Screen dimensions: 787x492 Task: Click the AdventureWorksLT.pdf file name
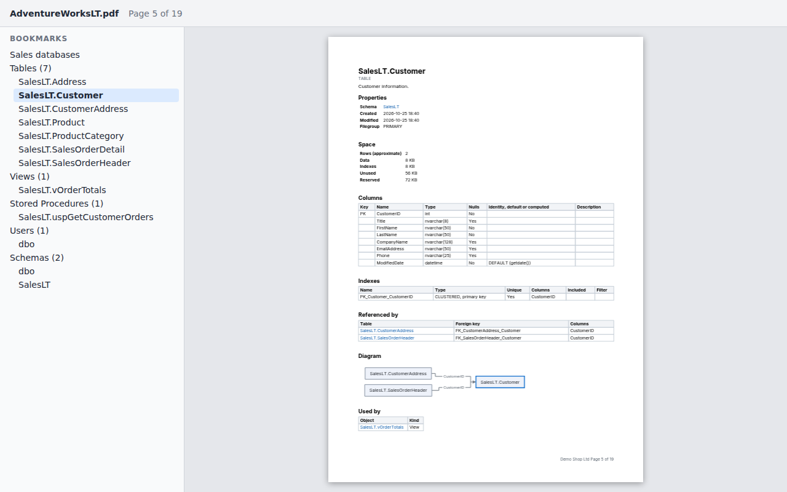[65, 14]
